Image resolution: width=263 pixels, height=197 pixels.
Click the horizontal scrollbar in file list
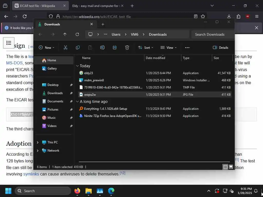[x=154, y=162]
